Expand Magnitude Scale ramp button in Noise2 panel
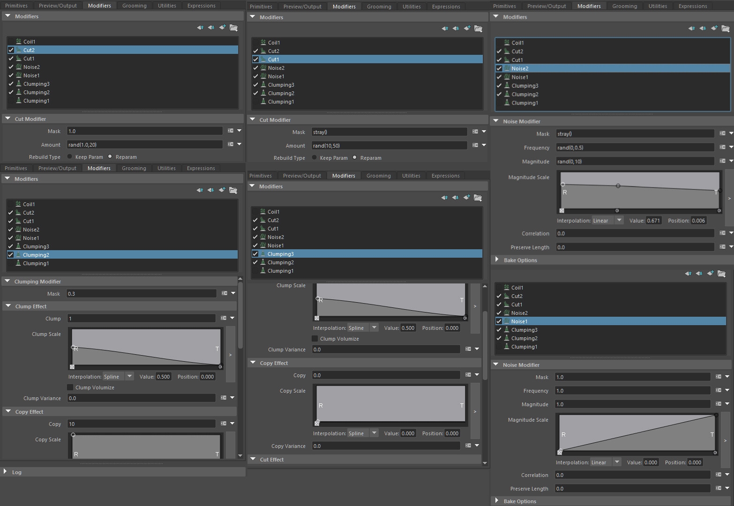This screenshot has width=734, height=506. 729,199
